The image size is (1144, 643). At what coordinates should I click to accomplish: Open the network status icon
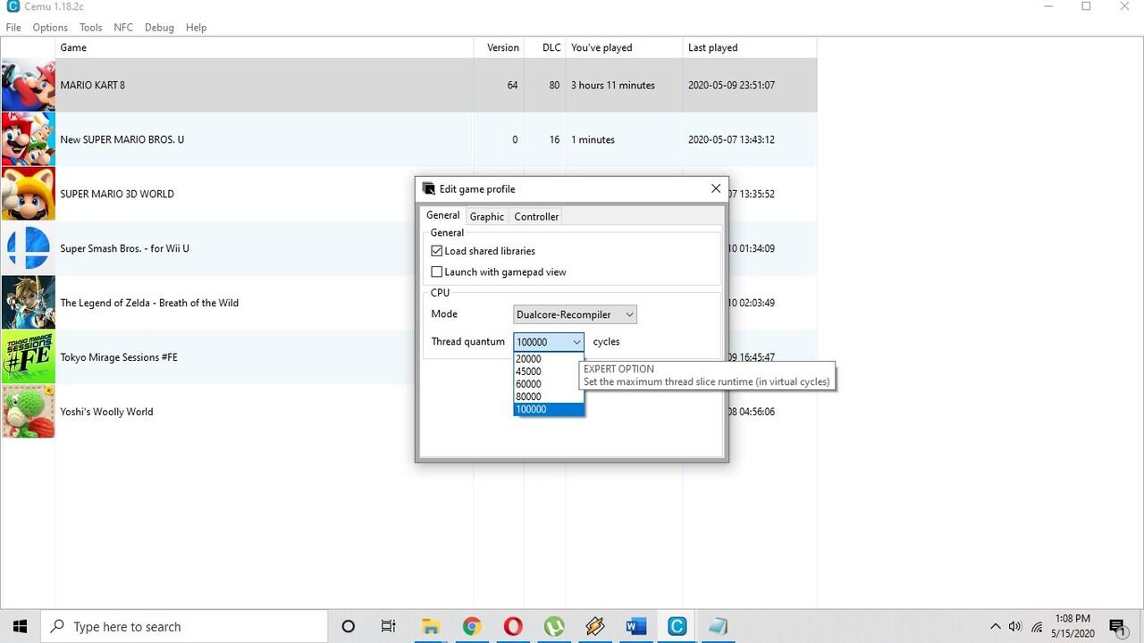[x=1037, y=626]
